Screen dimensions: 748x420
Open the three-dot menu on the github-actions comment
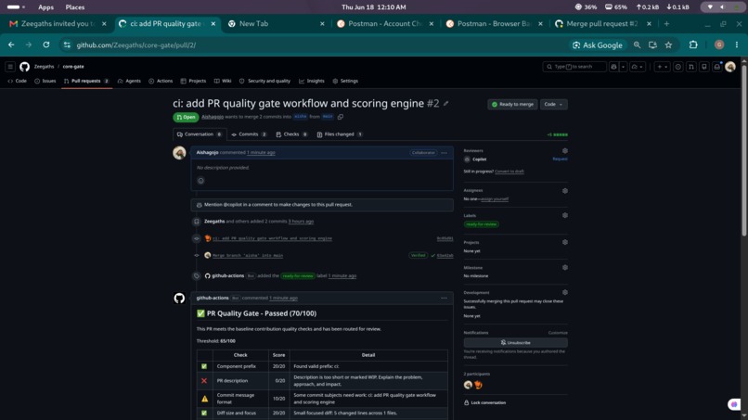click(x=445, y=298)
